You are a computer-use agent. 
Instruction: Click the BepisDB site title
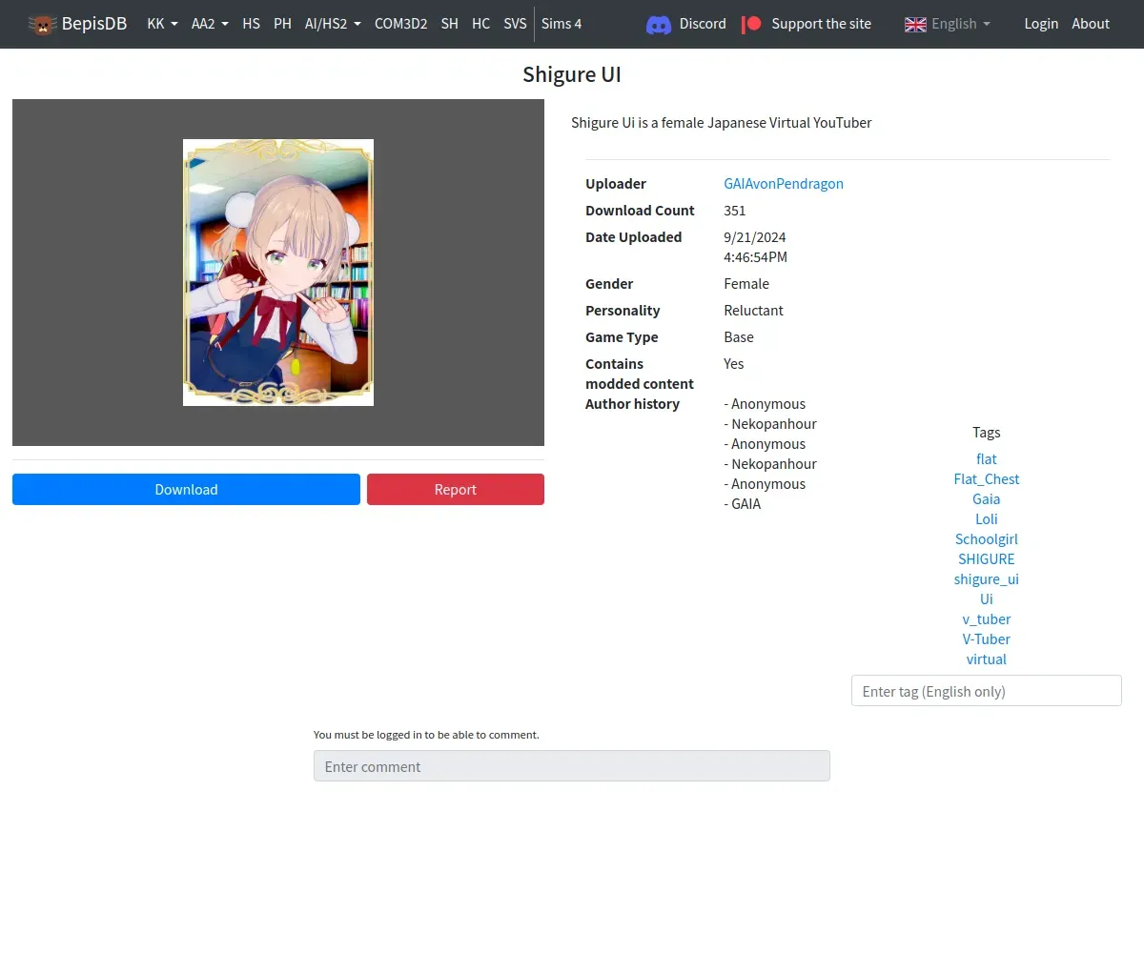click(x=94, y=24)
